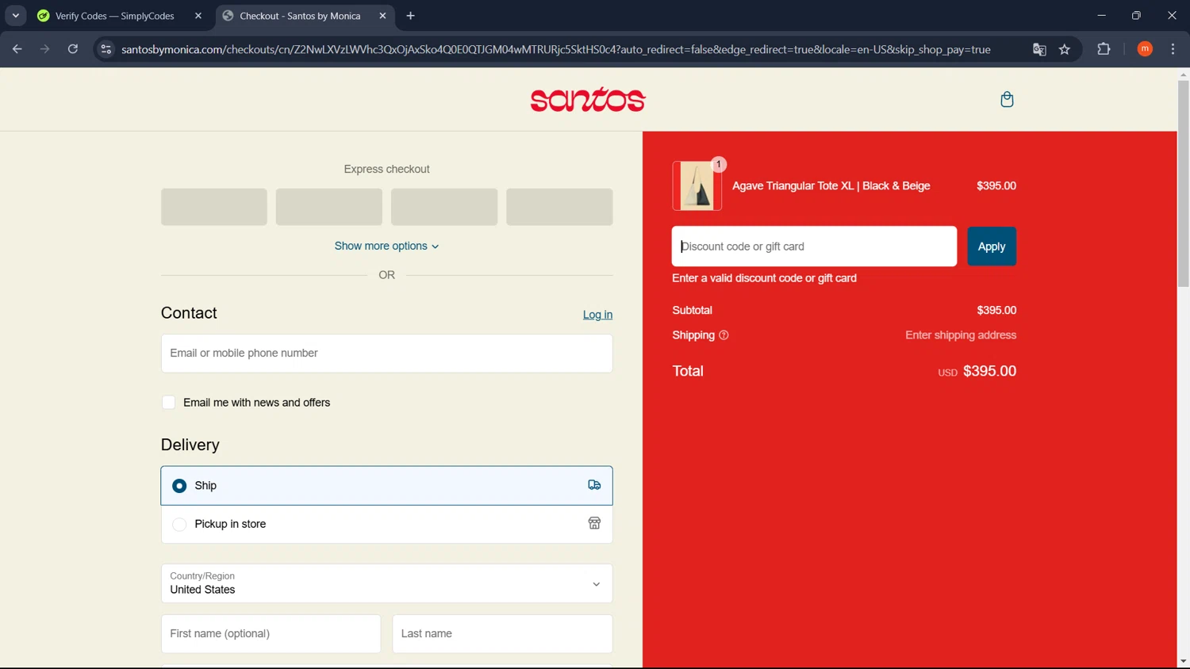Click the fourth express checkout button
Screen dimensions: 1190x669
click(x=559, y=207)
